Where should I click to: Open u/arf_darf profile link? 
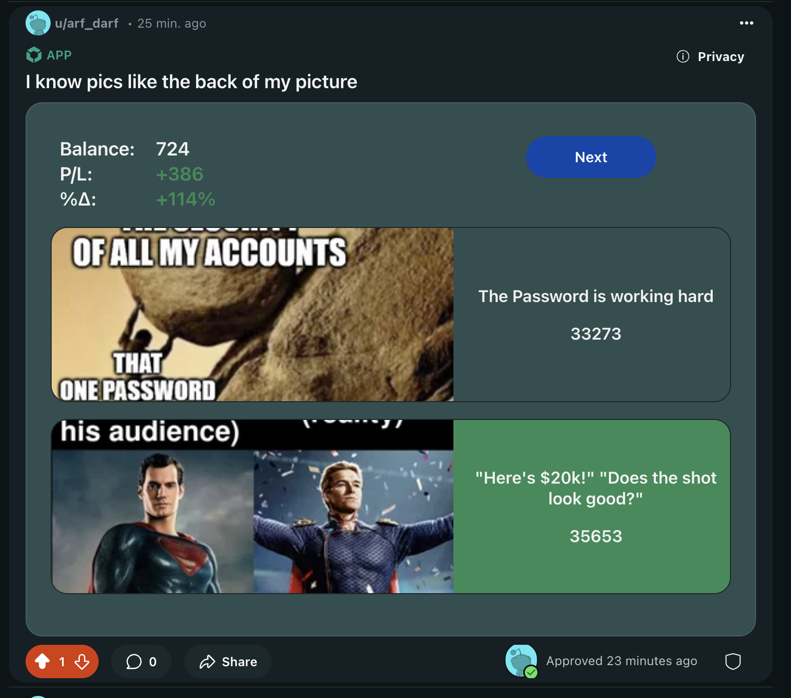tap(87, 23)
